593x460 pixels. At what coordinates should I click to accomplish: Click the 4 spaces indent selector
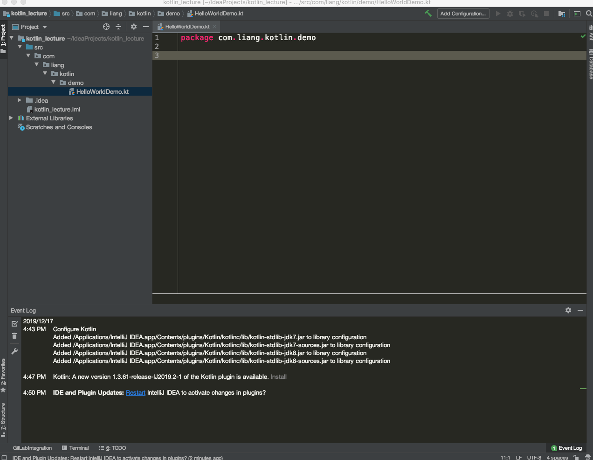[558, 458]
